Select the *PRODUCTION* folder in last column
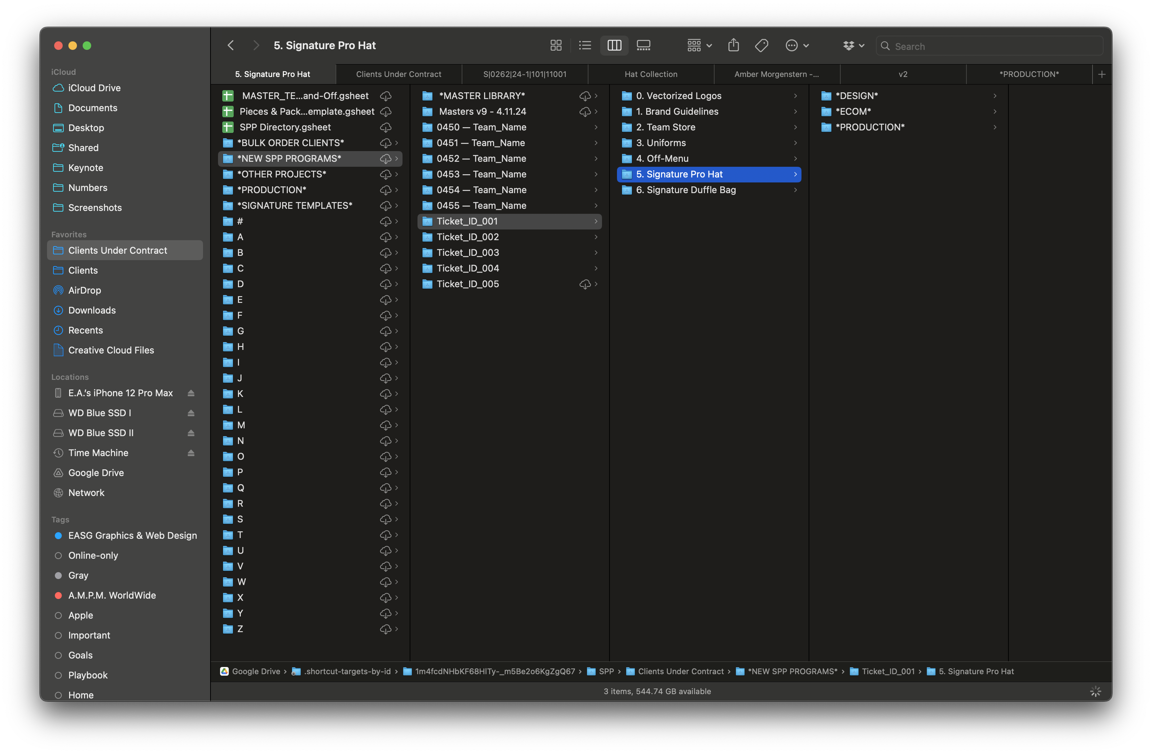This screenshot has width=1152, height=754. click(870, 127)
